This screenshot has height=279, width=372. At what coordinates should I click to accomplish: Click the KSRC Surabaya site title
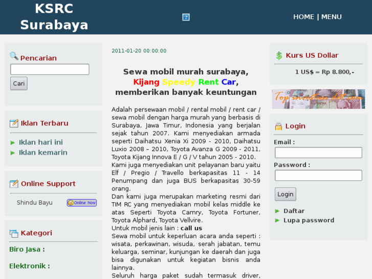tap(54, 16)
